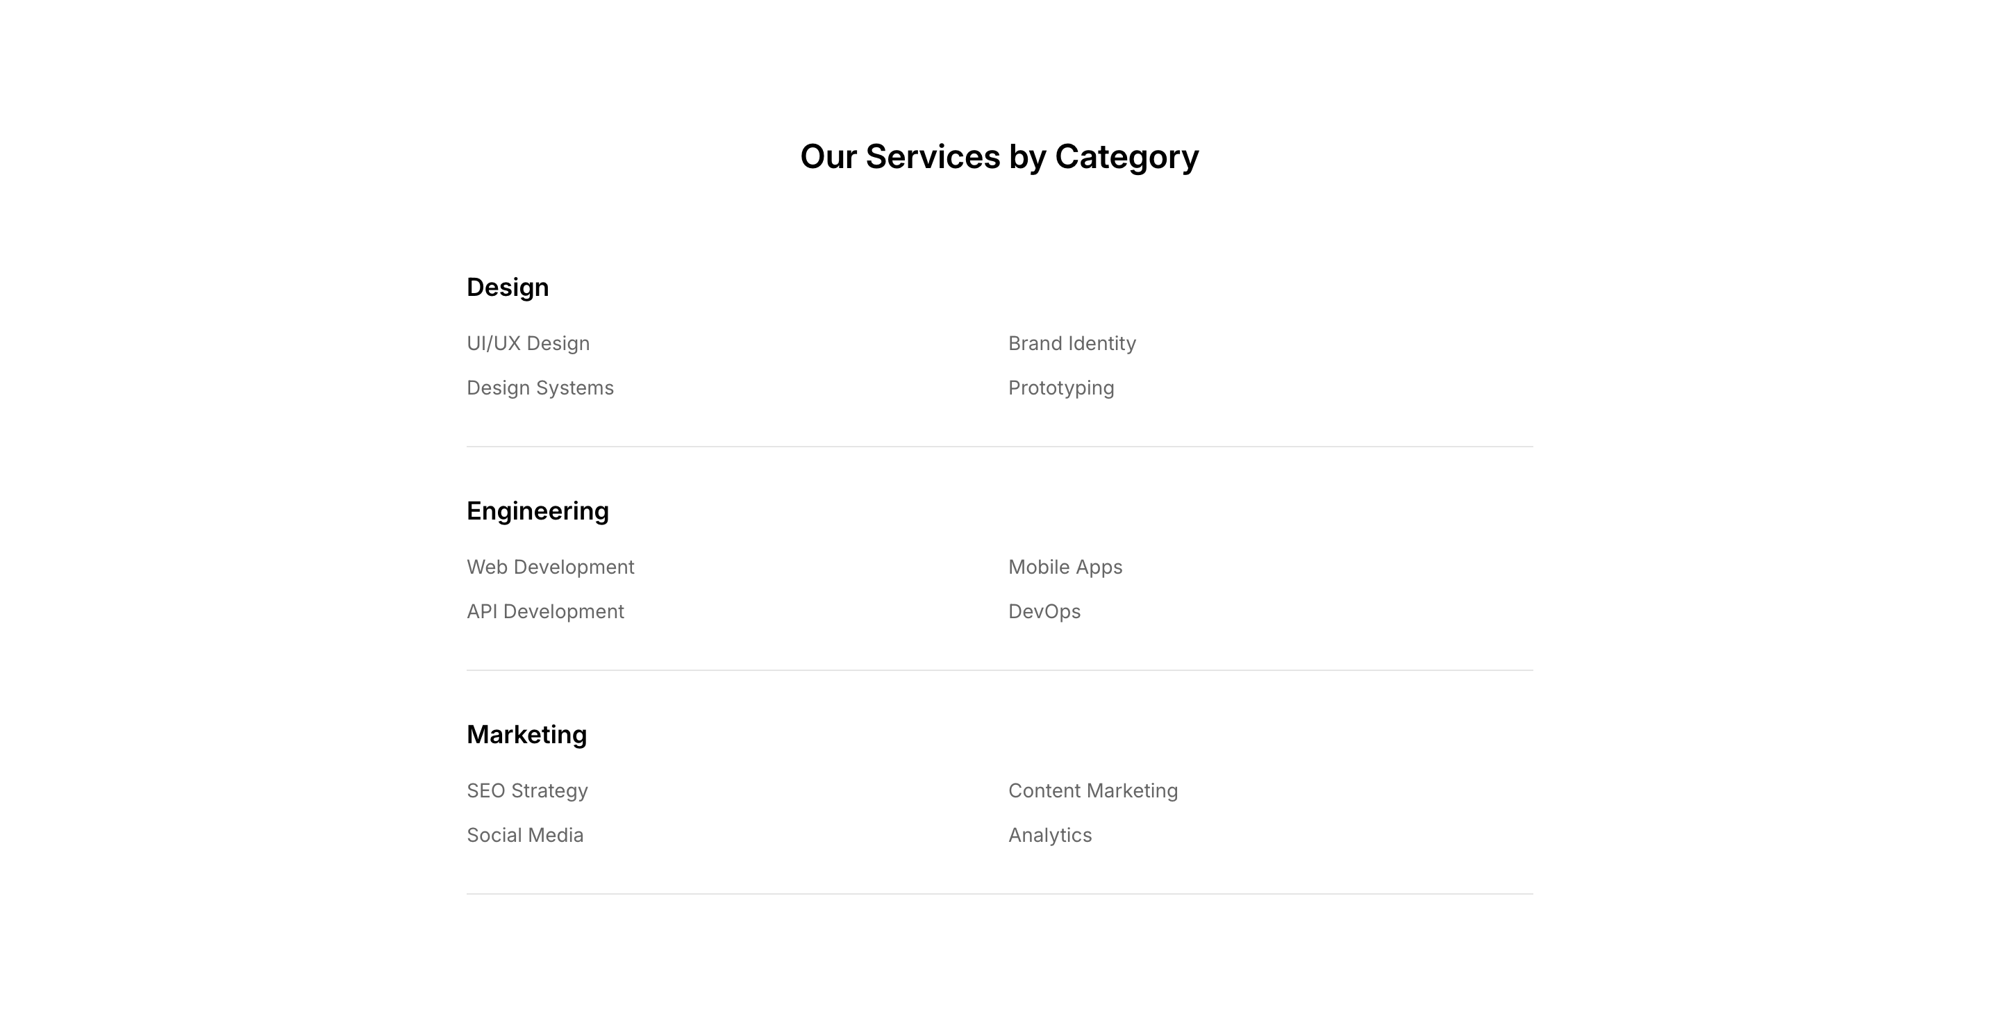2000x1028 pixels.
Task: Click the Web Development service
Action: click(550, 567)
